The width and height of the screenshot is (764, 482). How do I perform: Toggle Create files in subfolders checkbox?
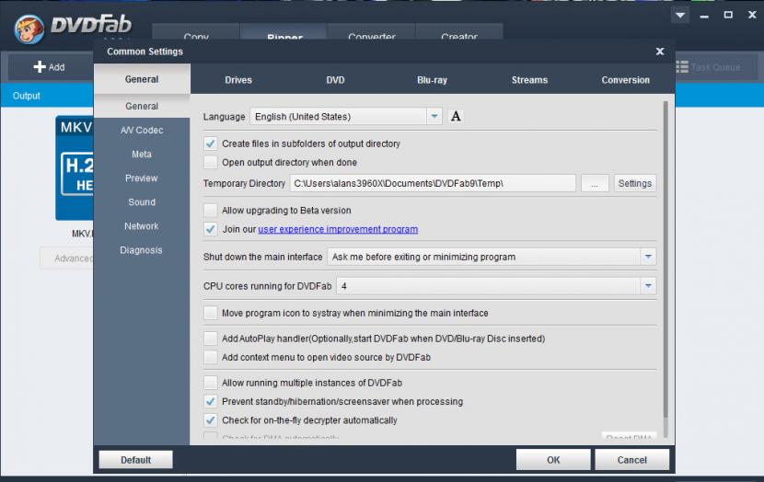click(x=211, y=143)
